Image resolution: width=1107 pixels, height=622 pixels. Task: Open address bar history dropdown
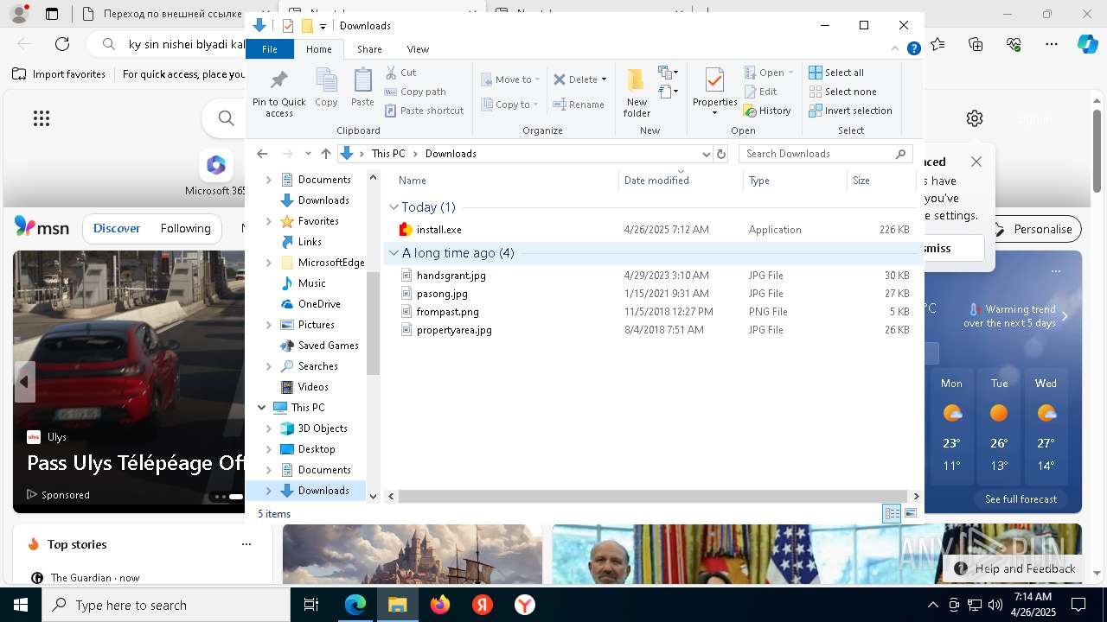click(706, 154)
